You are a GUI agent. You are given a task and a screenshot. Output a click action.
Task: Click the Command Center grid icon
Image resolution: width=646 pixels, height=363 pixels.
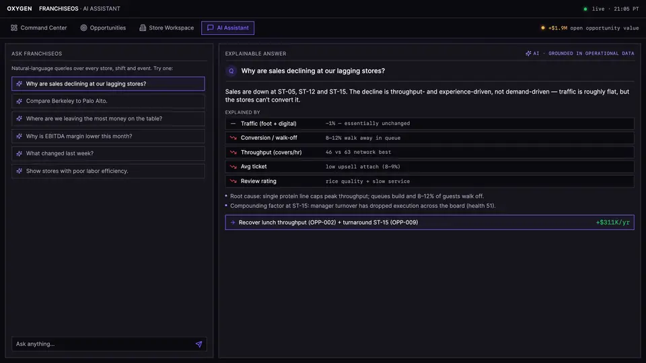pos(14,28)
